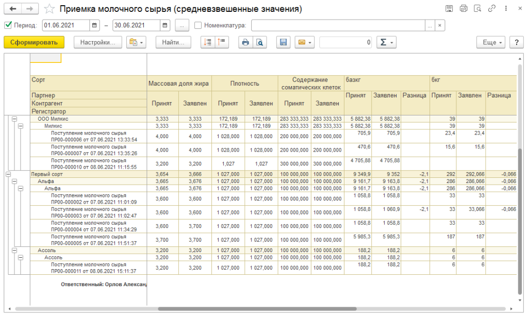
Task: Click the back navigation arrow
Action: pyautogui.click(x=13, y=9)
